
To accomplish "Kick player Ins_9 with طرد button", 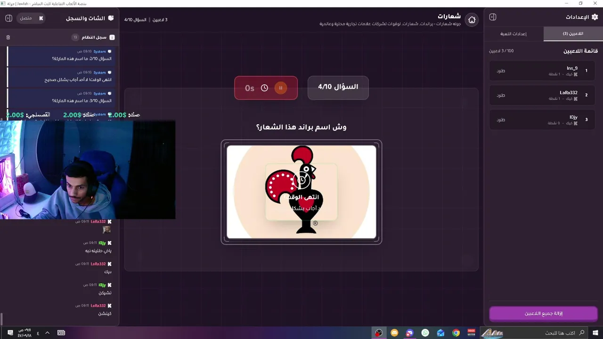I will click(501, 71).
